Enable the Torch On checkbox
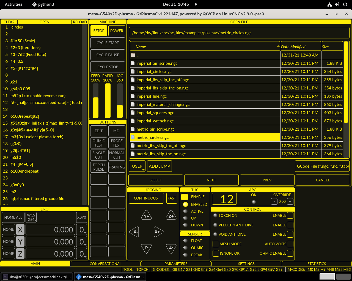This screenshot has width=352, height=281. point(290,215)
